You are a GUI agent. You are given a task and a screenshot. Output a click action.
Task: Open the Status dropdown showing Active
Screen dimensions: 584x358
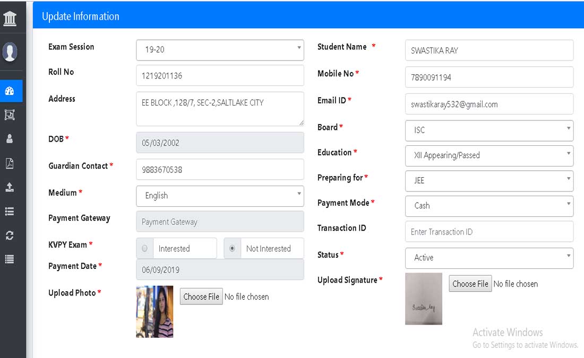pyautogui.click(x=488, y=258)
